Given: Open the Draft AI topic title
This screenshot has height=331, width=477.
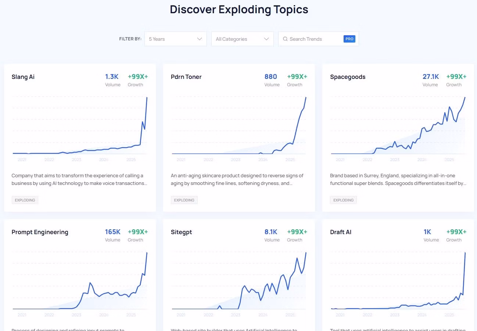Looking at the screenshot, I should pyautogui.click(x=341, y=232).
